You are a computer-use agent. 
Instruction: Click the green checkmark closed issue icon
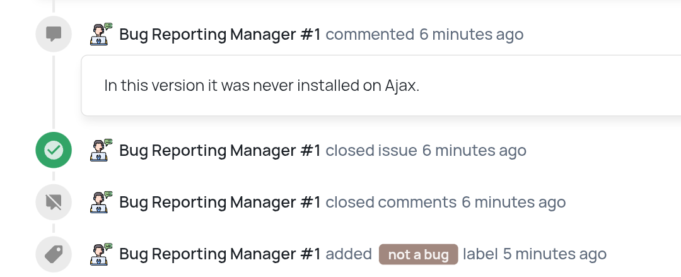point(54,150)
